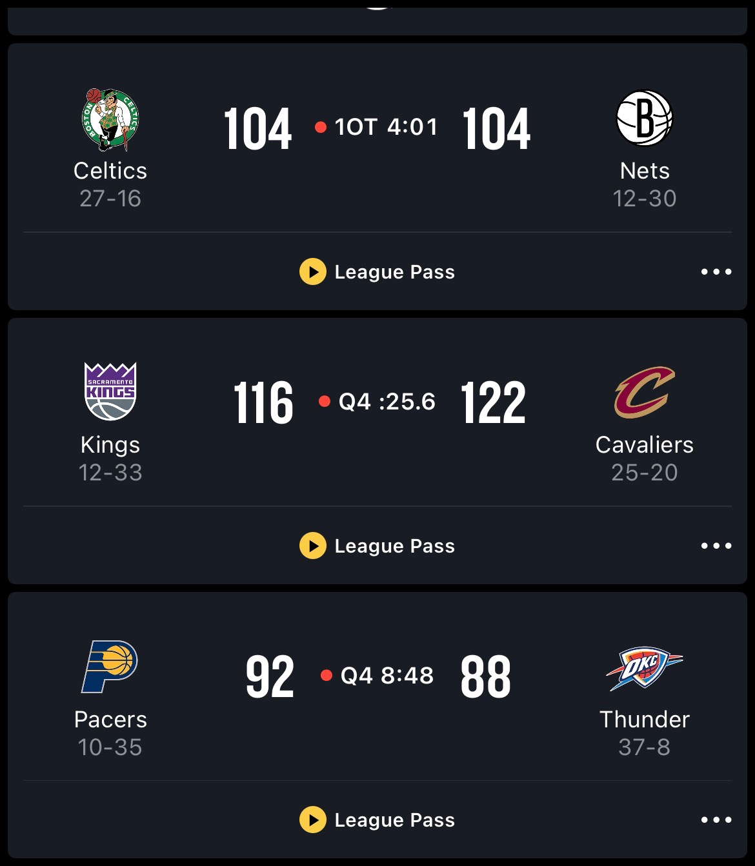This screenshot has width=755, height=866.
Task: Tap the Pacers team name
Action: (x=110, y=719)
